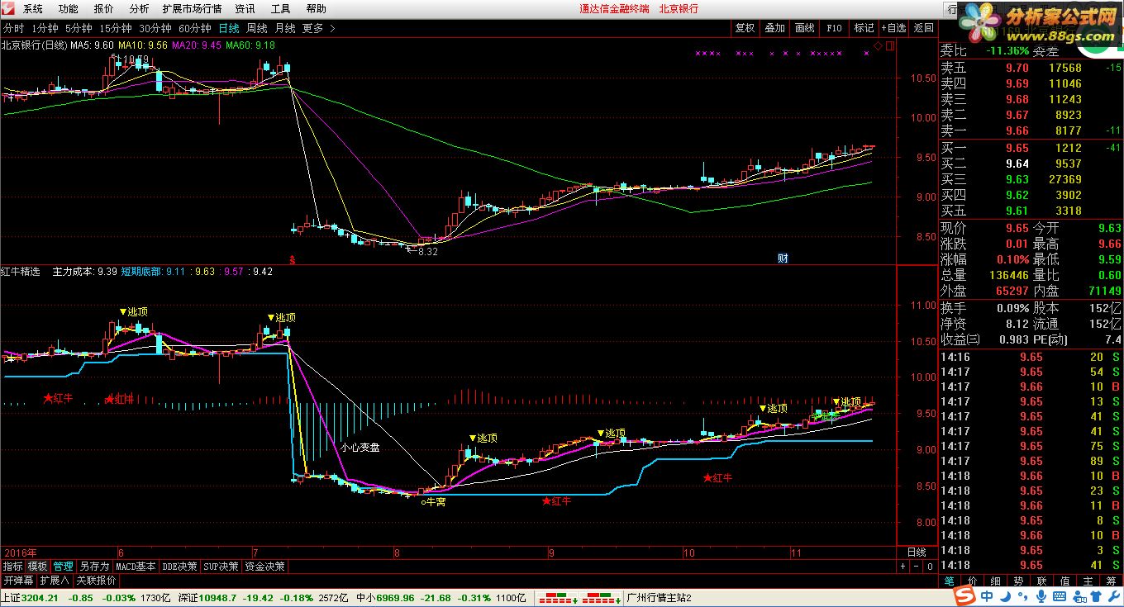Image resolution: width=1124 pixels, height=607 pixels.
Task: Switch to 月线 monthly chart
Action: point(285,28)
